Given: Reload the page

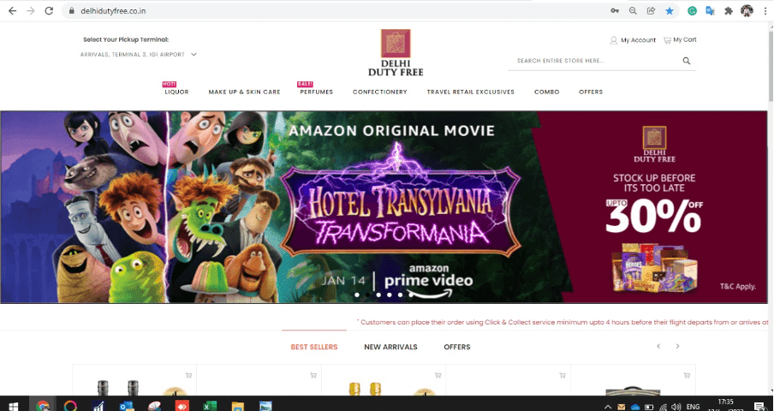Looking at the screenshot, I should [49, 11].
